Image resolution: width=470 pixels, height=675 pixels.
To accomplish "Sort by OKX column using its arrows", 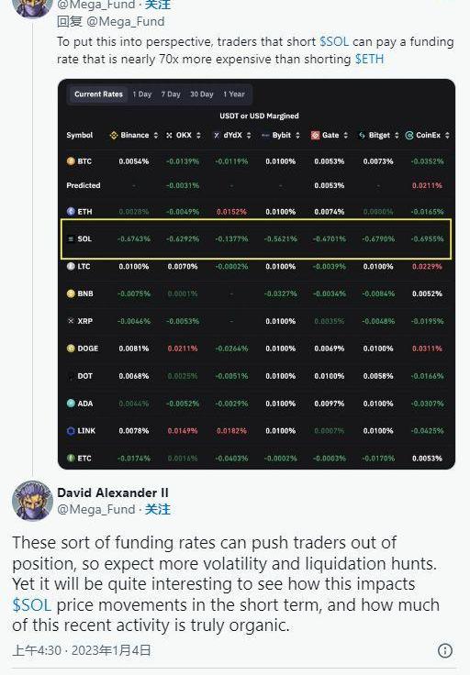I will 198,135.
